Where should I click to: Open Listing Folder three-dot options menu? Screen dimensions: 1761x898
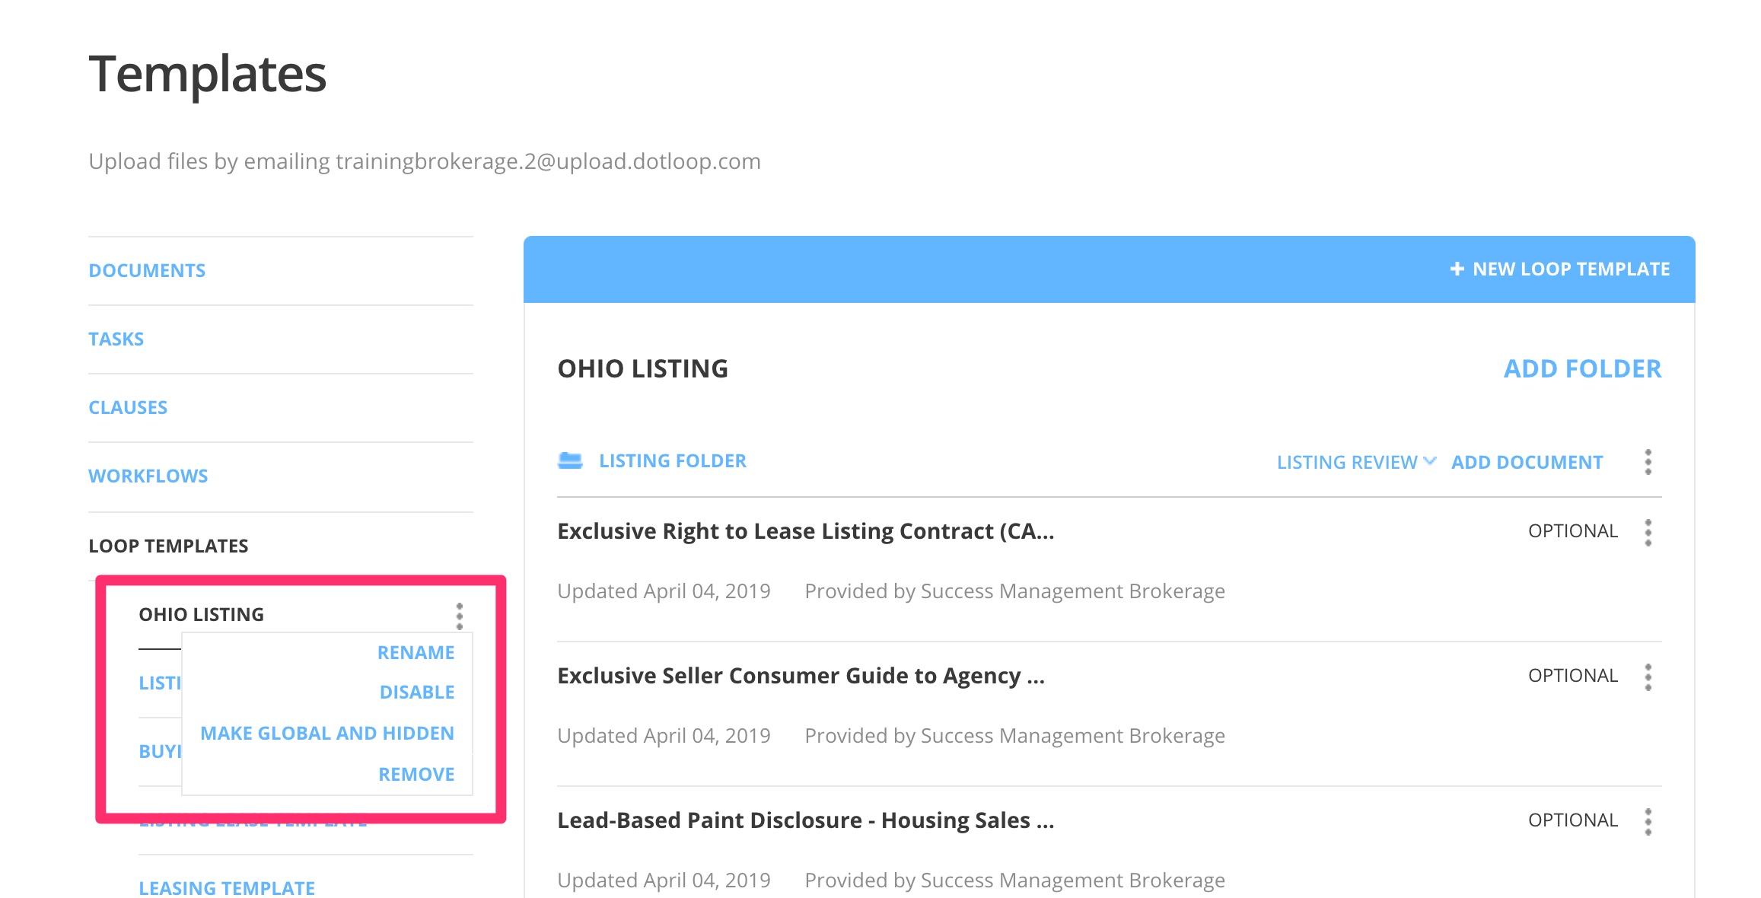1648,462
